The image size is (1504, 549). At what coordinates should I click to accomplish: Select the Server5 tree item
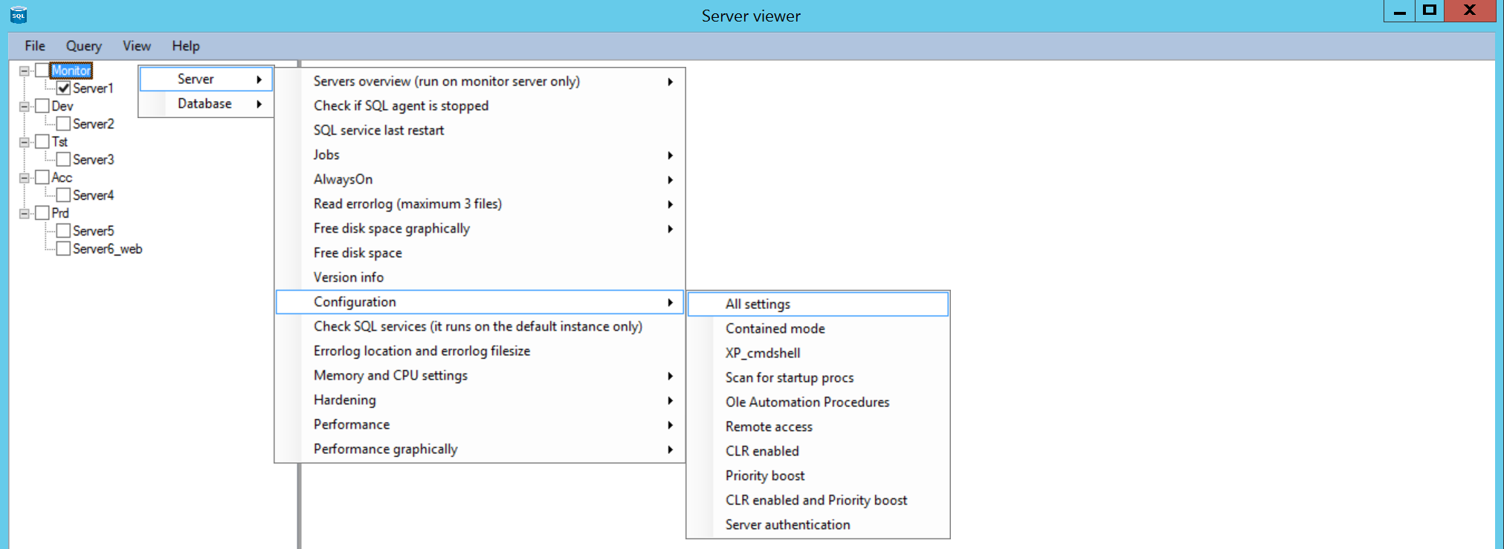pos(93,231)
